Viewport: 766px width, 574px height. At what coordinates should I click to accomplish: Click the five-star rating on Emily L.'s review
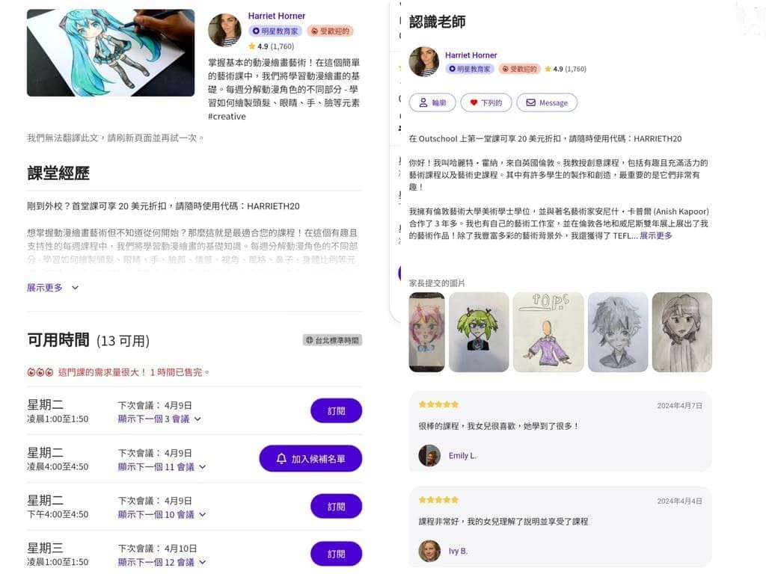[x=438, y=404]
